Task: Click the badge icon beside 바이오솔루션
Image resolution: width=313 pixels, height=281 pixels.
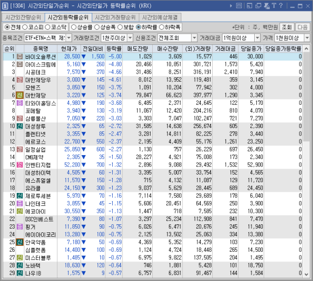Action: click(x=19, y=57)
